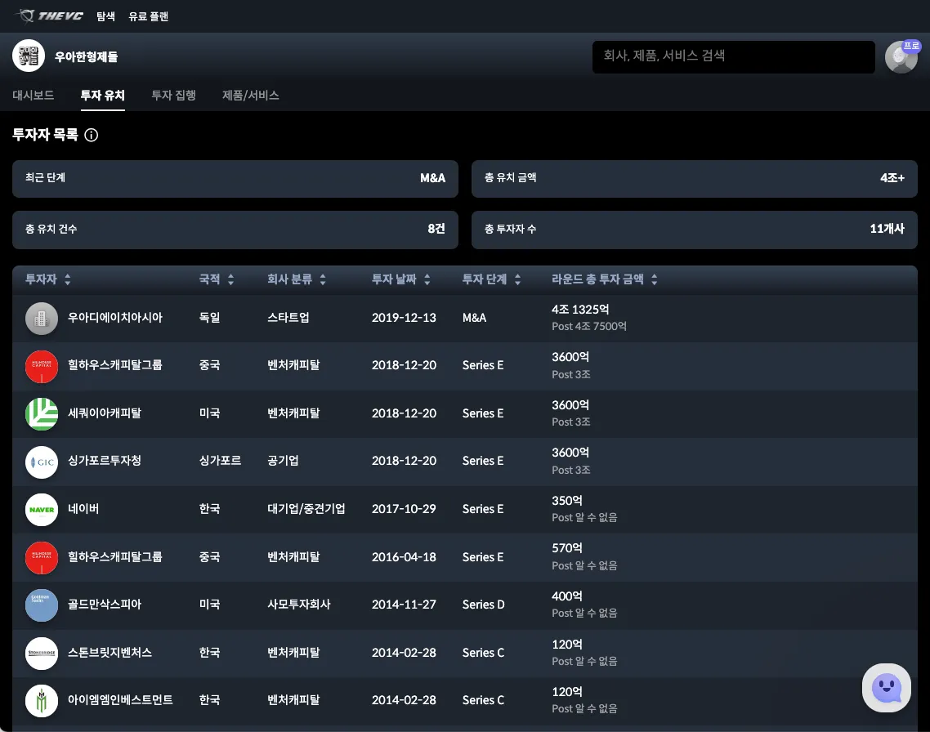The image size is (930, 732).
Task: Click the 스타트업 company type cell
Action: 288,317
